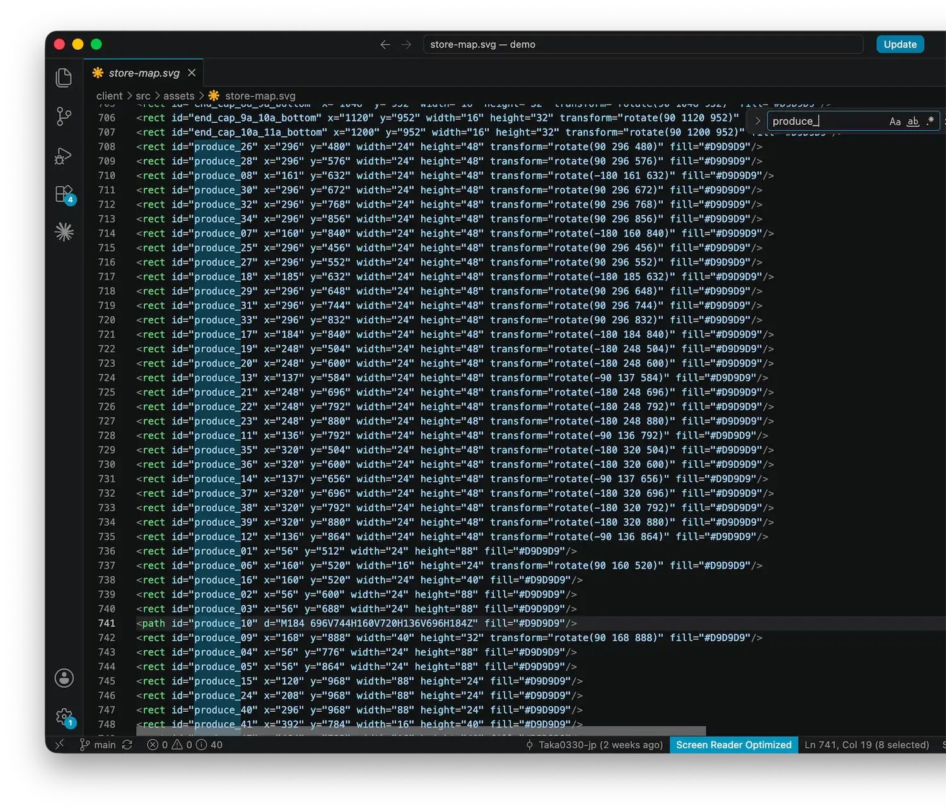The width and height of the screenshot is (946, 812).
Task: Click the macOS green zoom window button
Action: click(x=96, y=44)
